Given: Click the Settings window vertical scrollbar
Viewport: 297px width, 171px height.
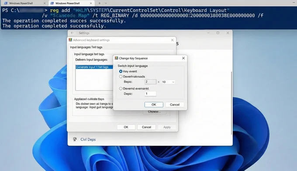Looking at the screenshot, I should point(231,103).
